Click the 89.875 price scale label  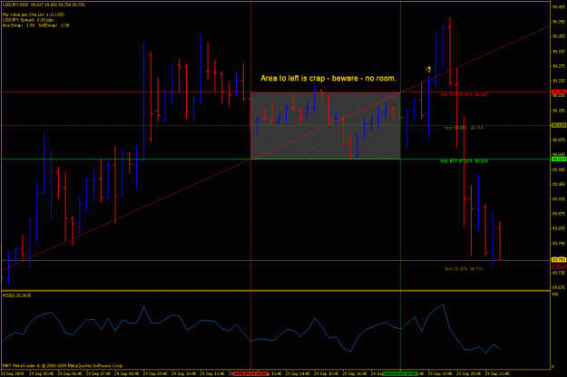coord(559,214)
